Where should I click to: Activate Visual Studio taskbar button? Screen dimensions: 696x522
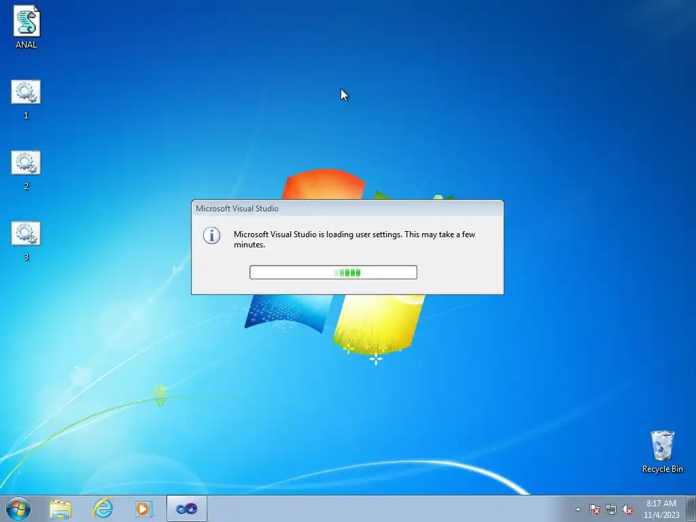(187, 508)
